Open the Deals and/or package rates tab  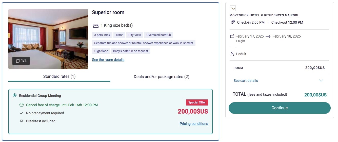point(162,77)
